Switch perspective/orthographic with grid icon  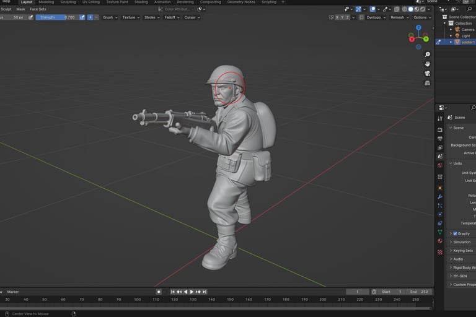pyautogui.click(x=428, y=83)
